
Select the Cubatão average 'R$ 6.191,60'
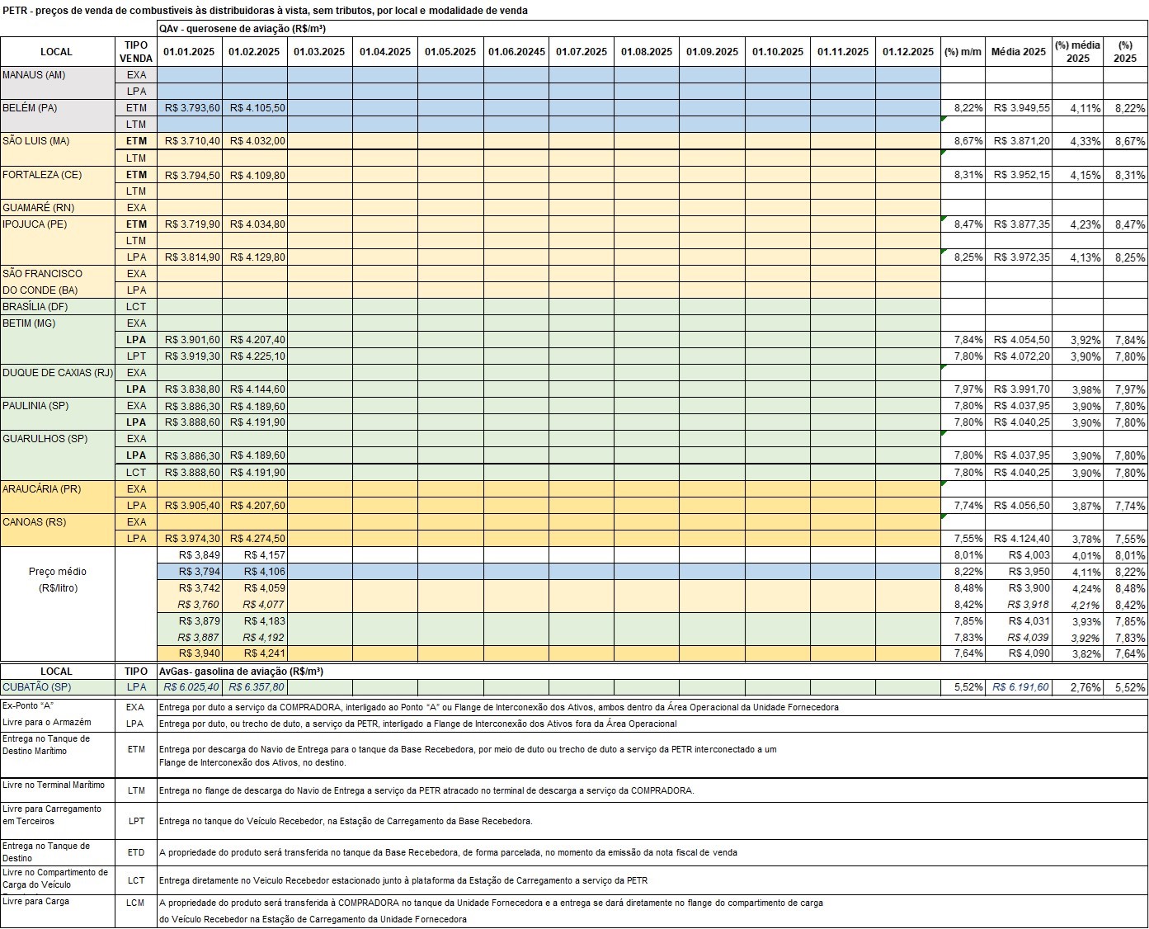1019,687
